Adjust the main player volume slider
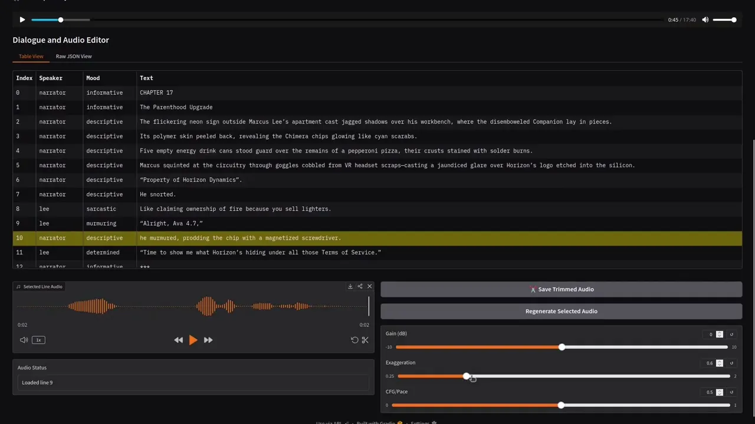Screen dimensions: 755x424 click(x=724, y=19)
